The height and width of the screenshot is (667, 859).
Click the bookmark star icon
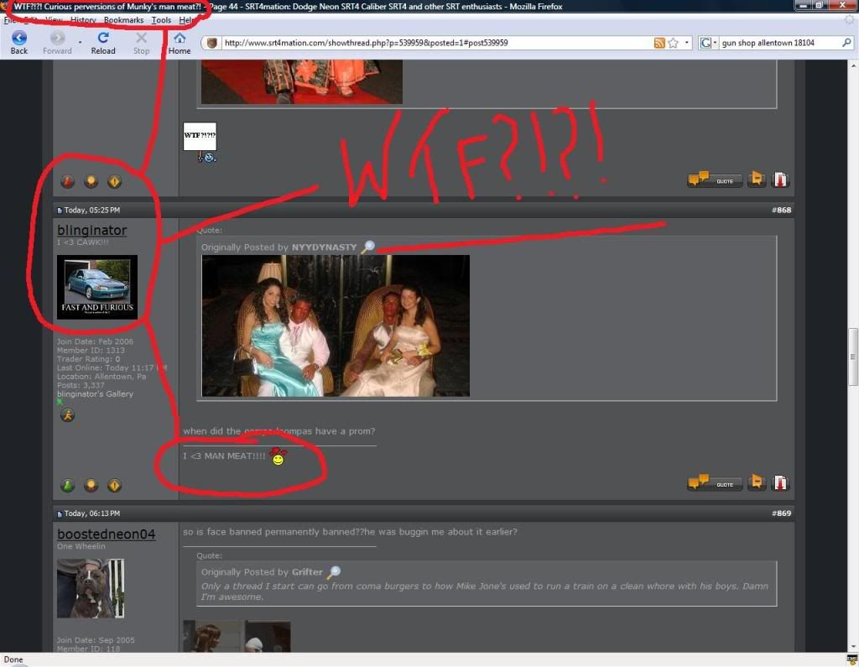tap(671, 42)
